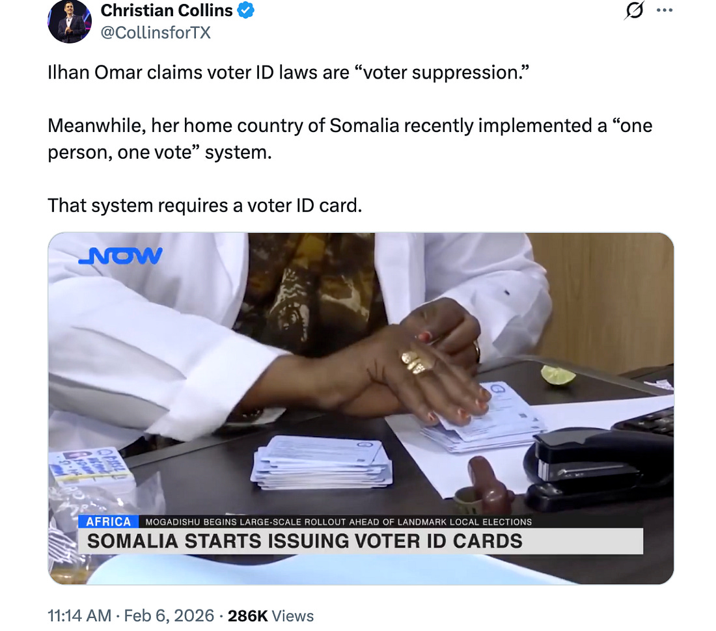Image resolution: width=716 pixels, height=631 pixels.
Task: Open the @CollinsforTX handle link
Action: pos(156,33)
